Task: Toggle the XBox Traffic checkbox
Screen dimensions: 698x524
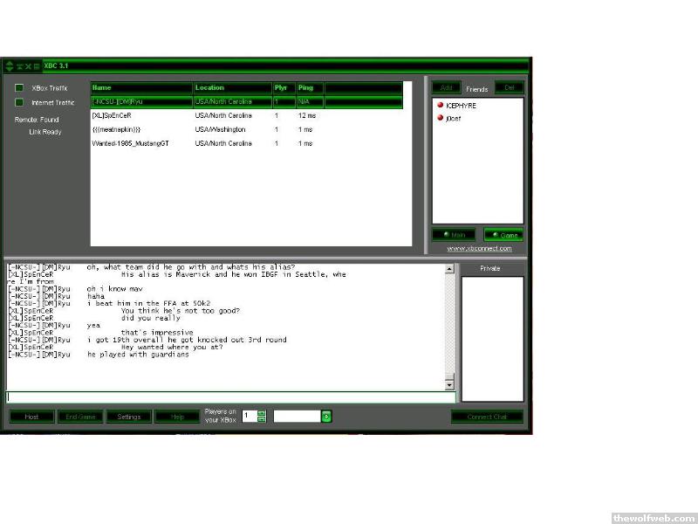Action: (x=19, y=88)
